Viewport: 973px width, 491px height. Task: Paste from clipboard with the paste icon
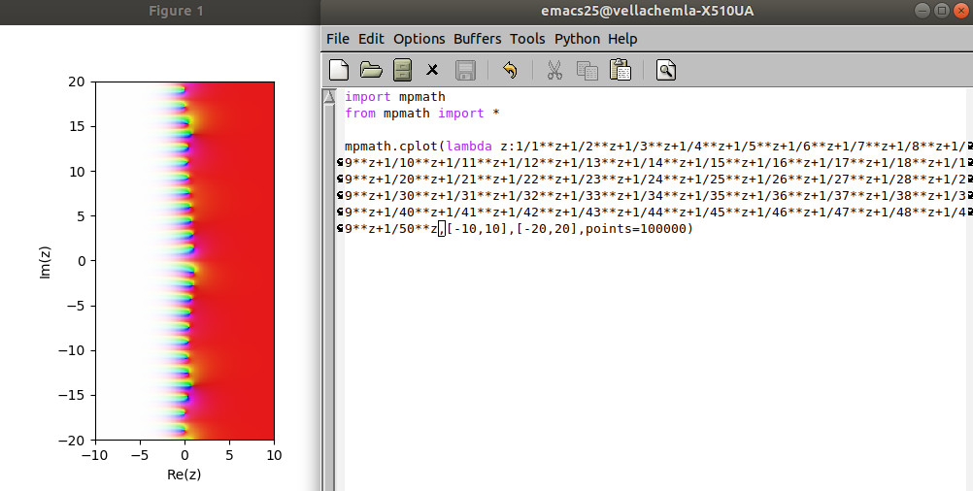(620, 70)
